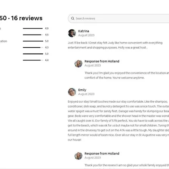Click Emily's August 2023 review date
Viewport: 169px width, 169px height.
coord(86,94)
